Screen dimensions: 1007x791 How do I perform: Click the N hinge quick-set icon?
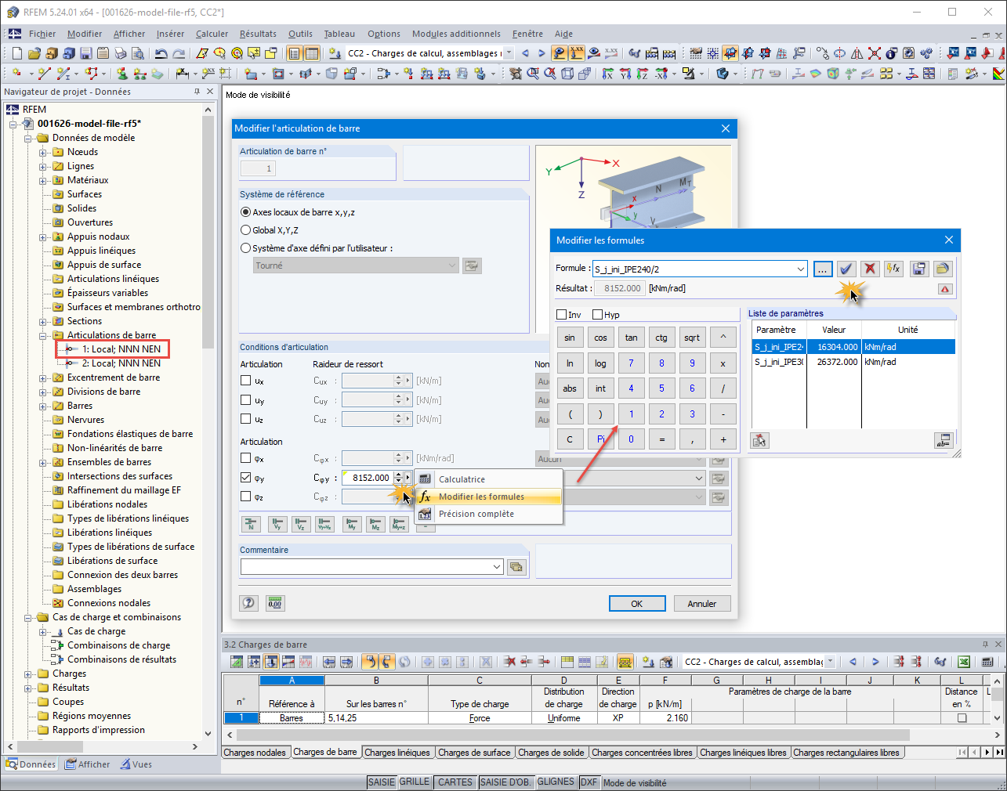(251, 525)
